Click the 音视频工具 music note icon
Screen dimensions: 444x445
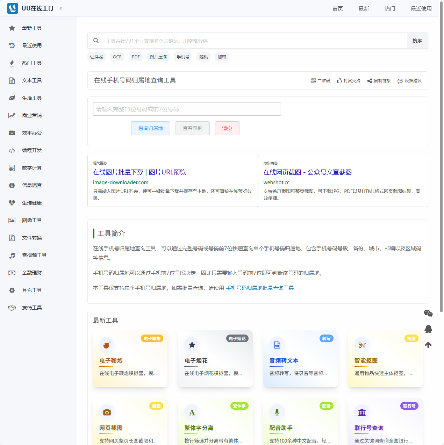click(x=12, y=255)
